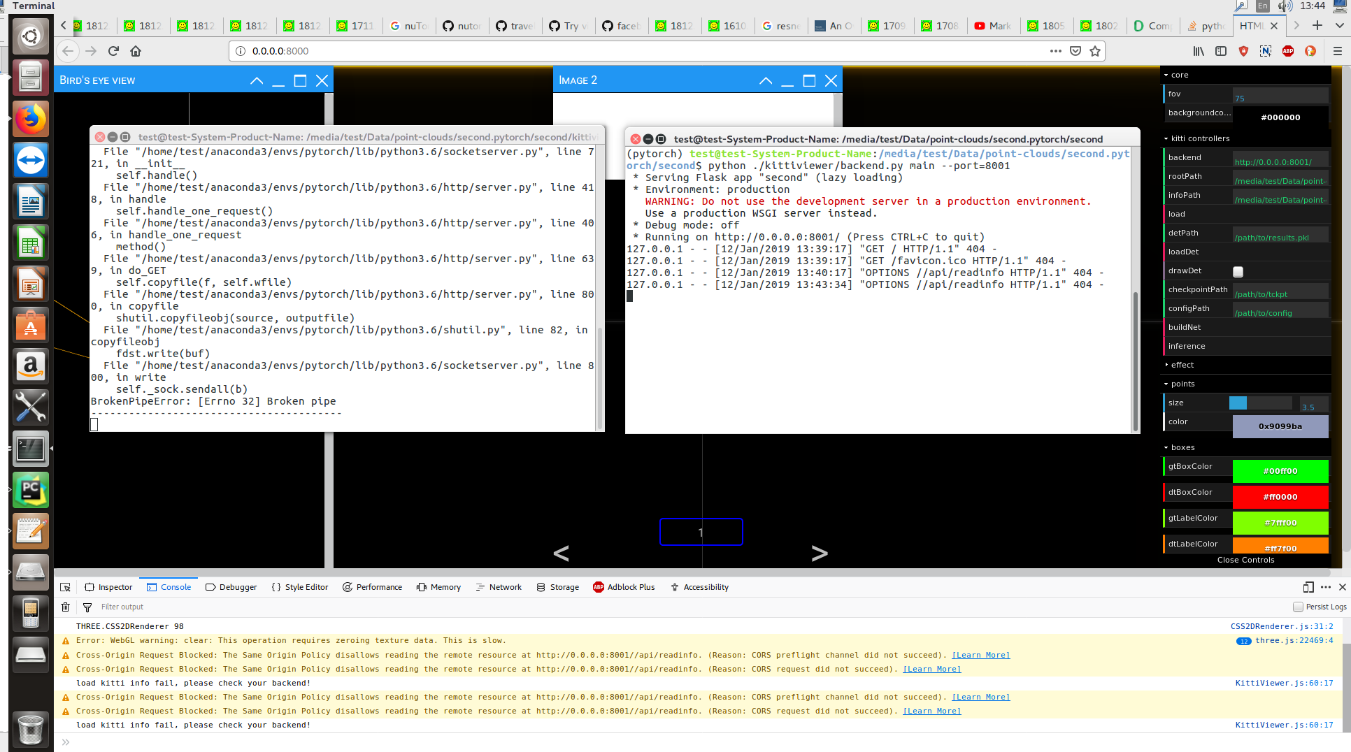Check Persist Logs in the console
The width and height of the screenshot is (1351, 752).
pos(1298,607)
